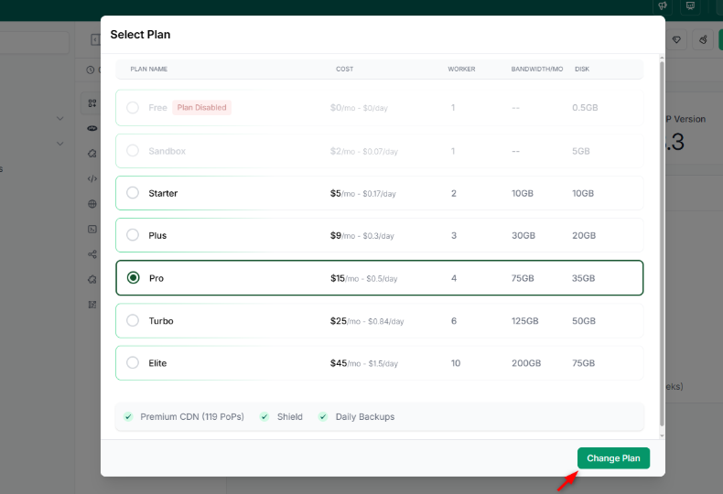723x494 pixels.
Task: Select the Elite plan radio button
Action: [133, 362]
